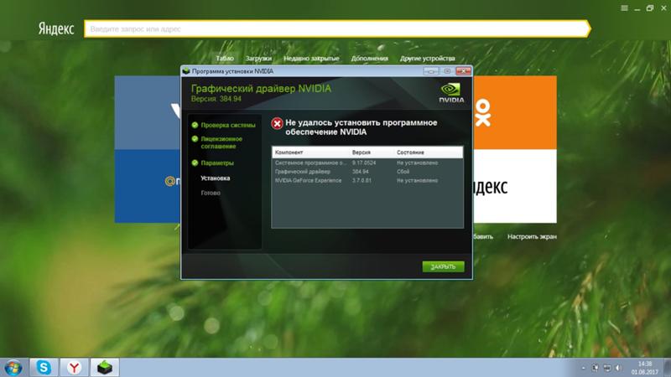Open volume control in system tray
Screen dimensions: 671x377
(619, 368)
